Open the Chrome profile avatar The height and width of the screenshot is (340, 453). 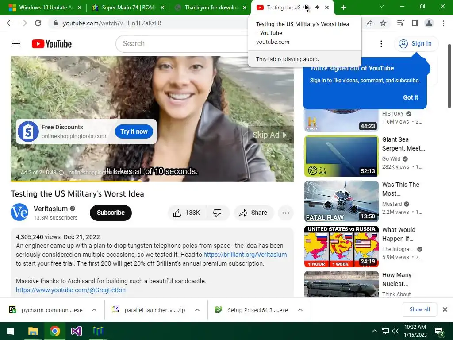click(x=429, y=23)
